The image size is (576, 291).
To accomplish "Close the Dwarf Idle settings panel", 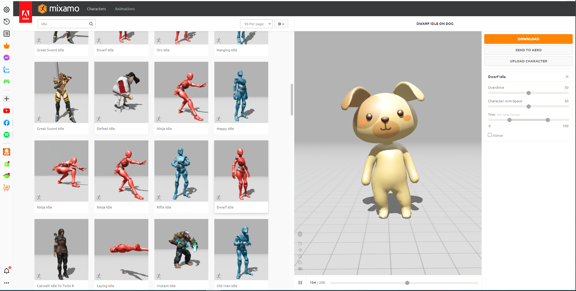I will coord(567,76).
